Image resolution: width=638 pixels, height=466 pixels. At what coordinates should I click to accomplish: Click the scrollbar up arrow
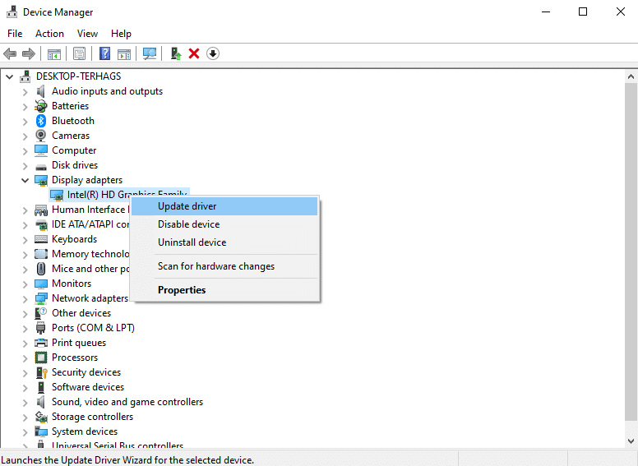point(631,76)
